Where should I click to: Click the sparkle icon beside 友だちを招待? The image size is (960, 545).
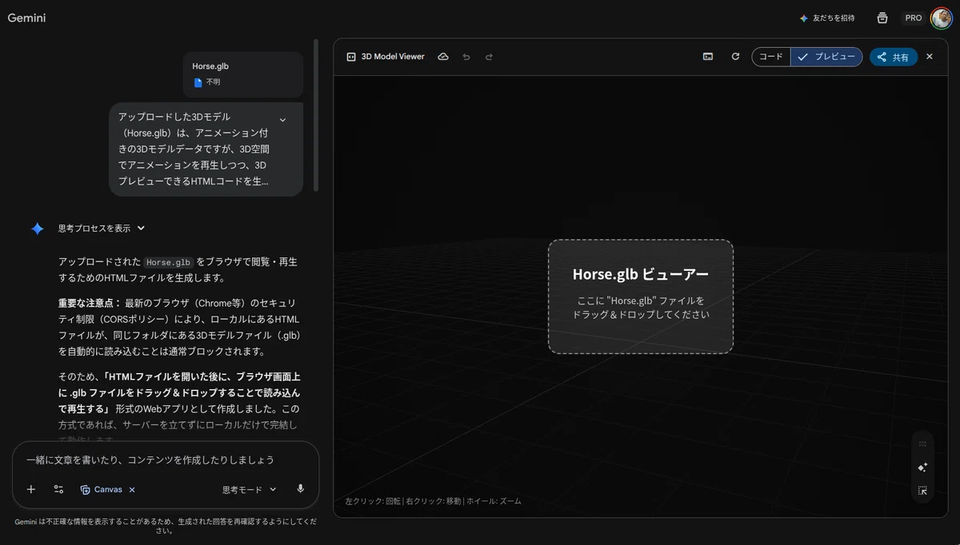804,18
